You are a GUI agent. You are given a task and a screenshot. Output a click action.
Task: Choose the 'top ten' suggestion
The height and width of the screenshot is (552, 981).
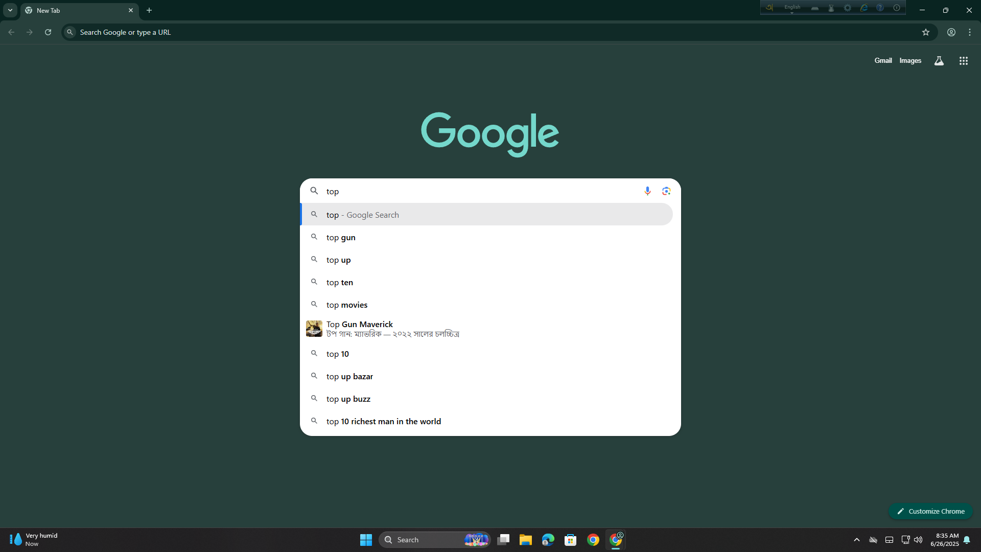(486, 282)
